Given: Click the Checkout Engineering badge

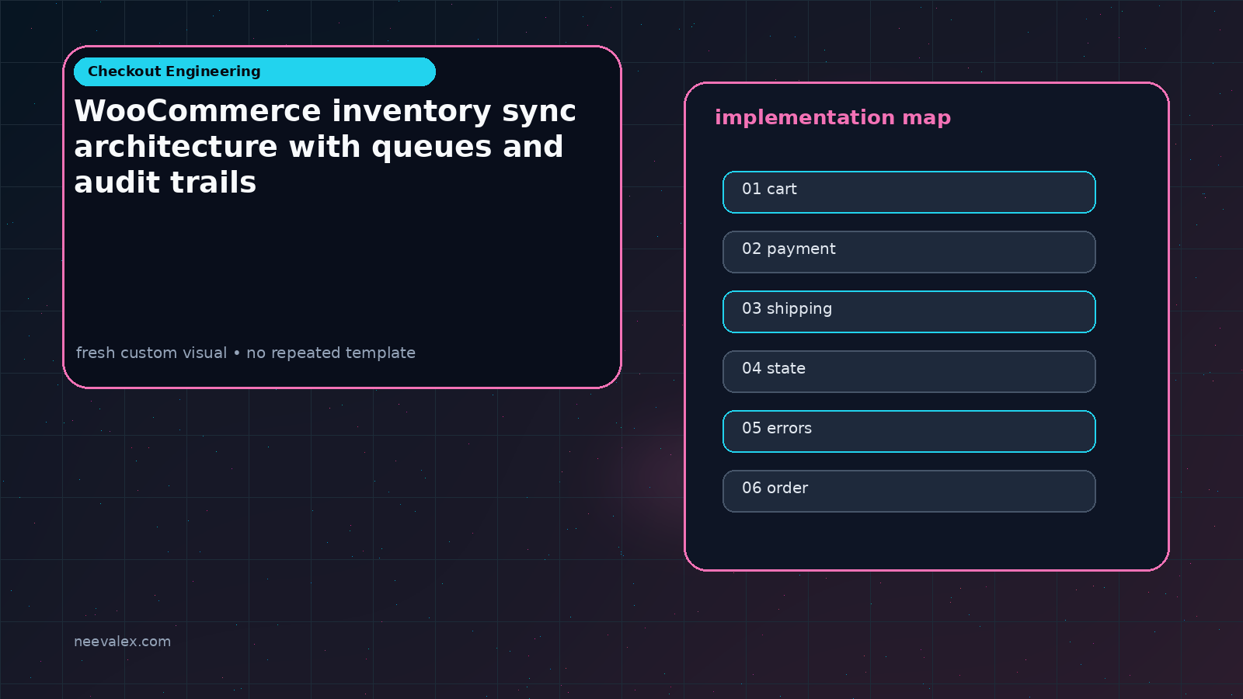Looking at the screenshot, I should [255, 71].
